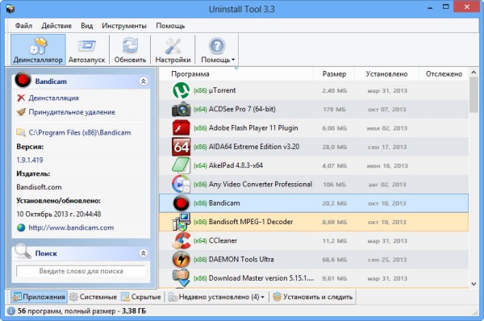Sort by the Установлено column header
Image resolution: width=484 pixels, height=321 pixels.
pos(386,74)
